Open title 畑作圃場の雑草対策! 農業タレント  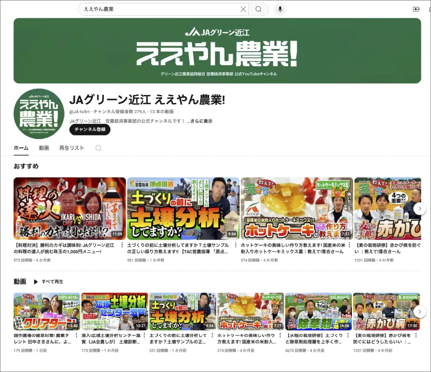(x=43, y=338)
